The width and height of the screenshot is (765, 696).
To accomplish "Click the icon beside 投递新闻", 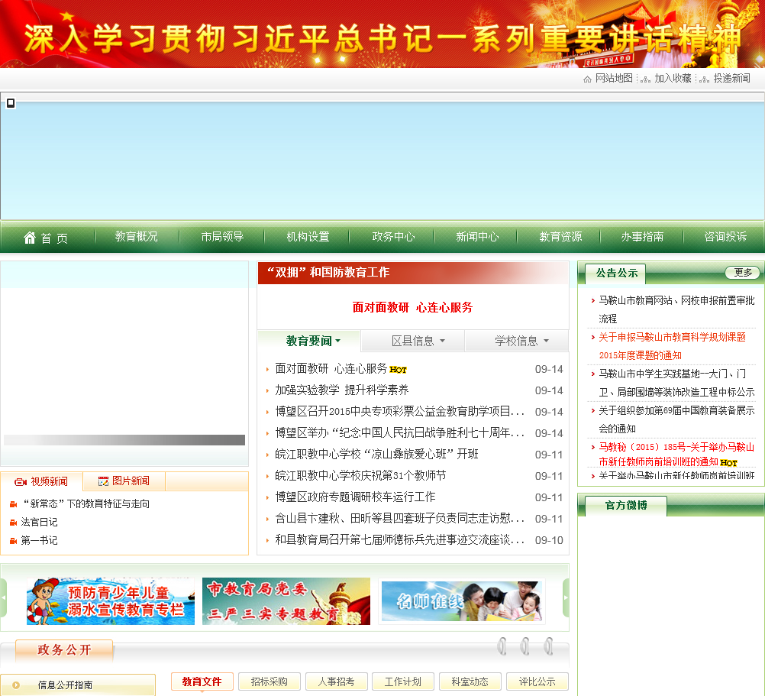I will coord(705,79).
